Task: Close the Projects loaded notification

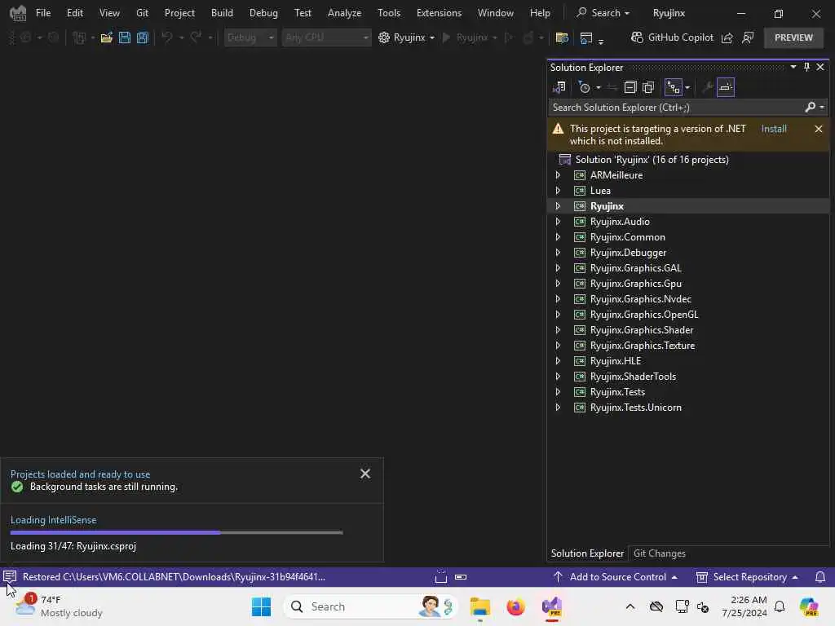Action: click(364, 474)
